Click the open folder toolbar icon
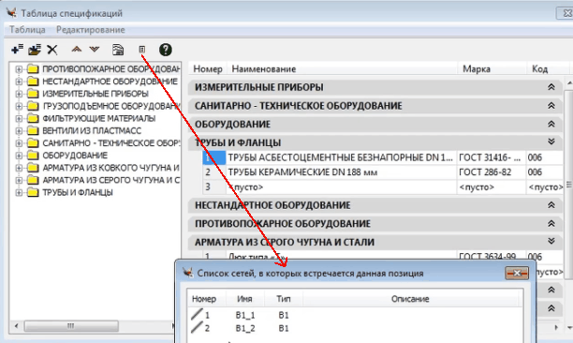573x343 pixels. pos(35,50)
